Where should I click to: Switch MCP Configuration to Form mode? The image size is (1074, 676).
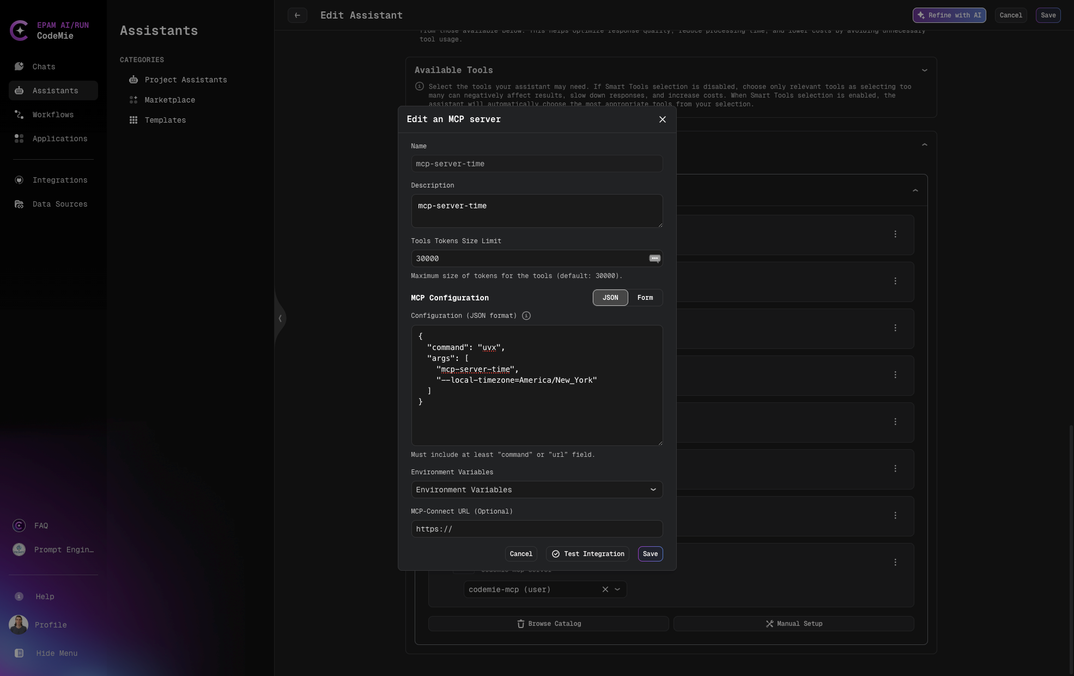coord(645,298)
